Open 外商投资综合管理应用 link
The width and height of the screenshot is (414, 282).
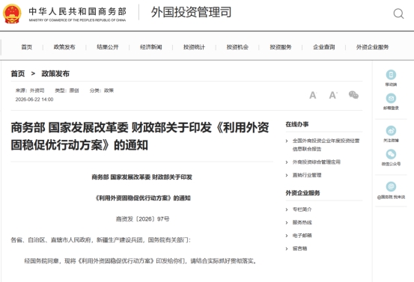click(317, 162)
